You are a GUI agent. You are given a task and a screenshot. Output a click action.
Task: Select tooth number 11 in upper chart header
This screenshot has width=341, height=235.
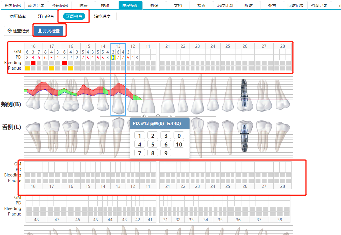(148, 46)
